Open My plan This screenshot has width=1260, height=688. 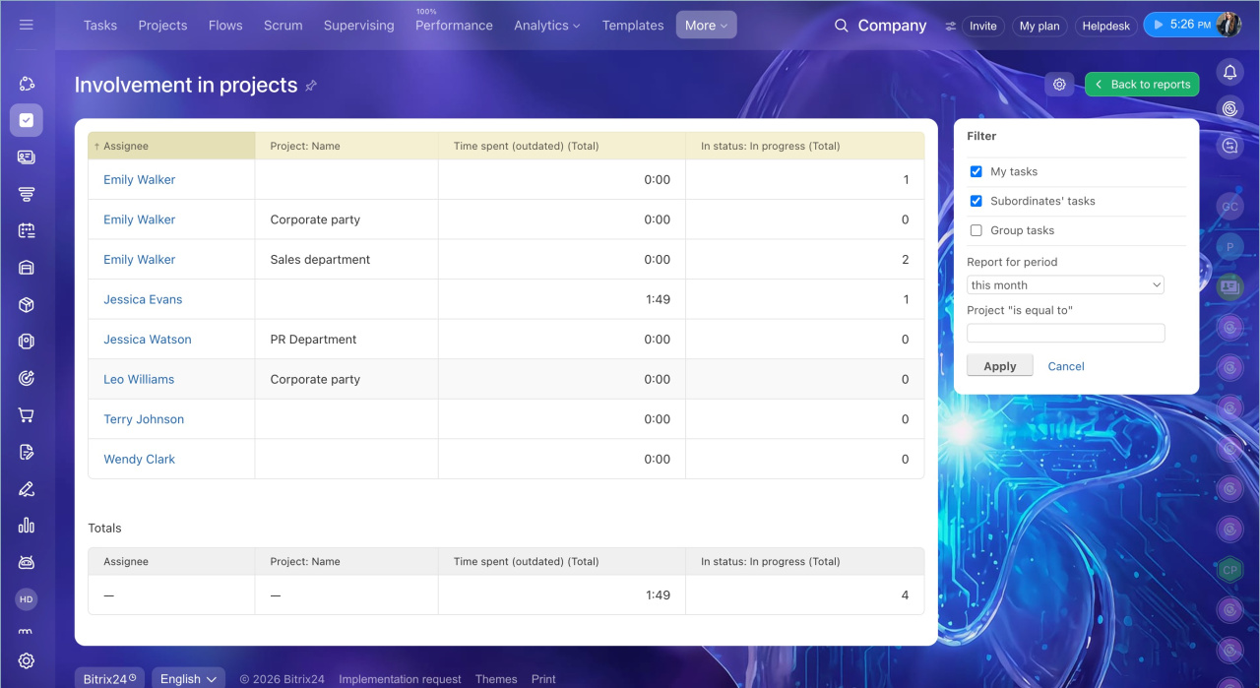tap(1039, 27)
